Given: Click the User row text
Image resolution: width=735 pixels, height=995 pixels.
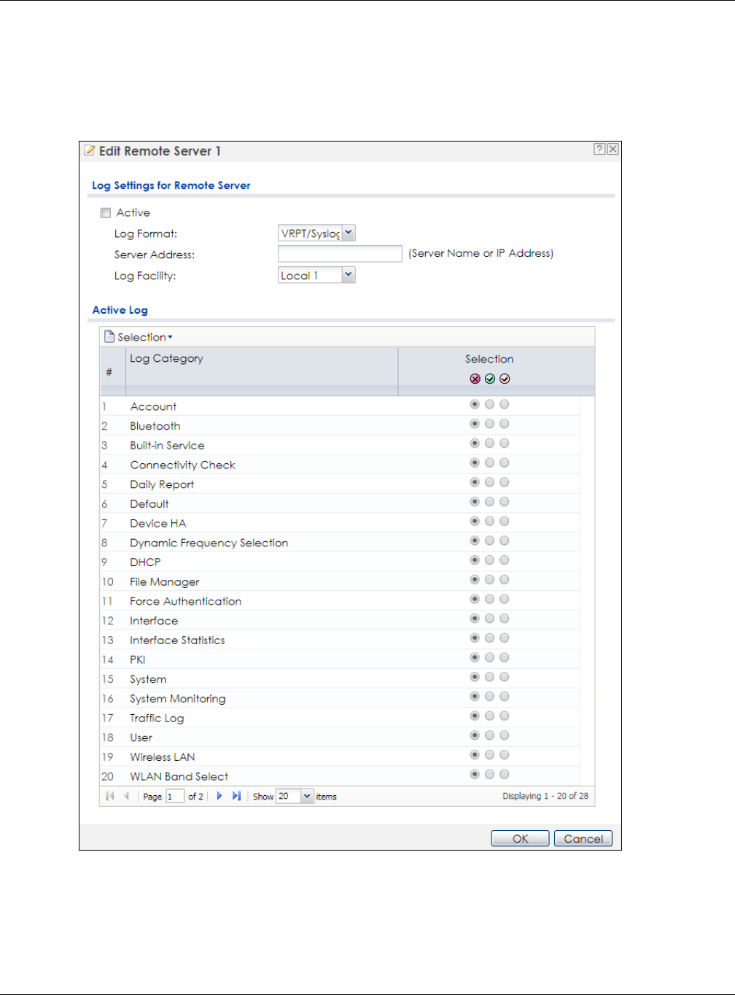Looking at the screenshot, I should click(x=141, y=737).
